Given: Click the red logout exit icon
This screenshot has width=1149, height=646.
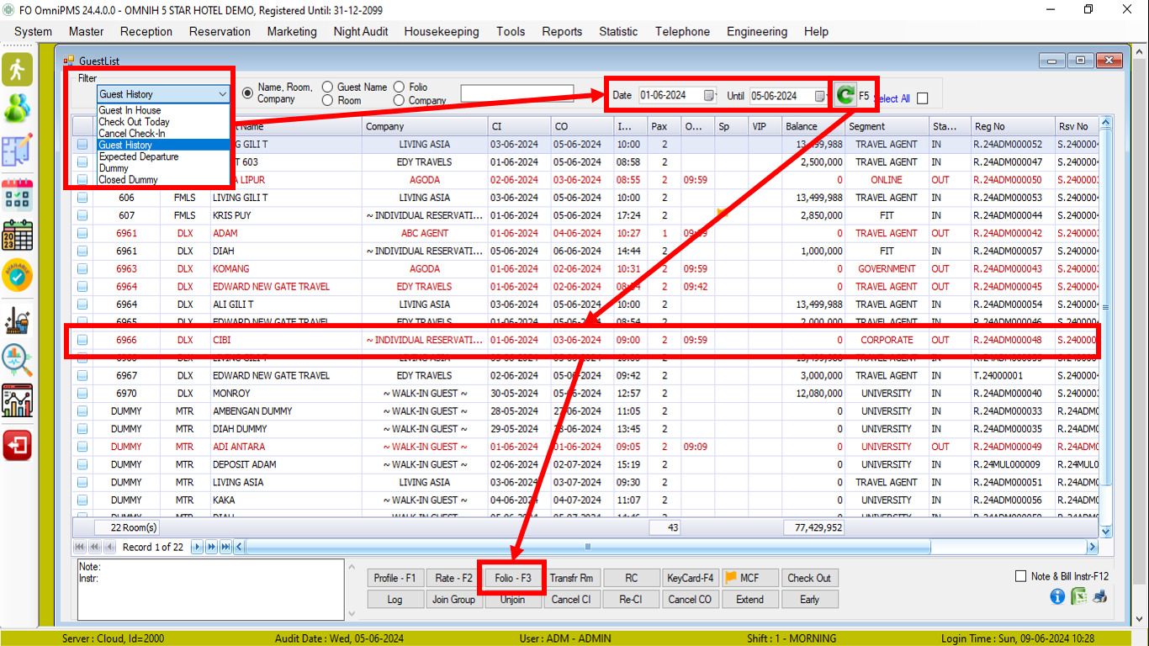Looking at the screenshot, I should click(17, 445).
